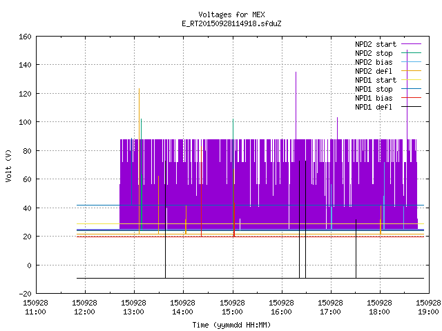
Task: Click the 15:00 time axis label
Action: (232, 312)
